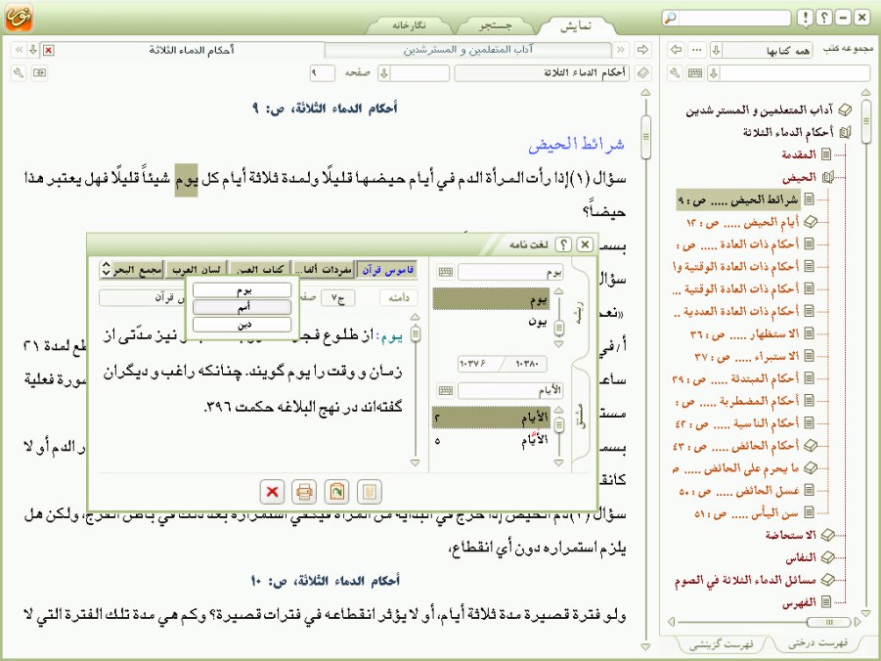Click the search magnifier icon in top search box
Image resolution: width=881 pixels, height=661 pixels.
(671, 18)
